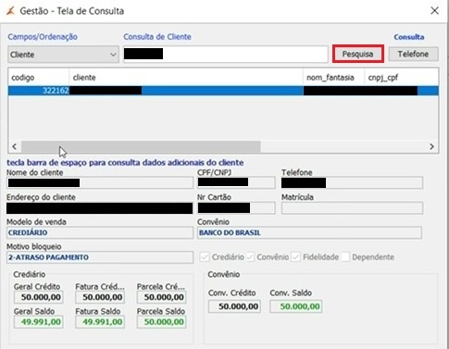
Task: Click the Parcela Cré... value 50.000,00
Action: 162,297
